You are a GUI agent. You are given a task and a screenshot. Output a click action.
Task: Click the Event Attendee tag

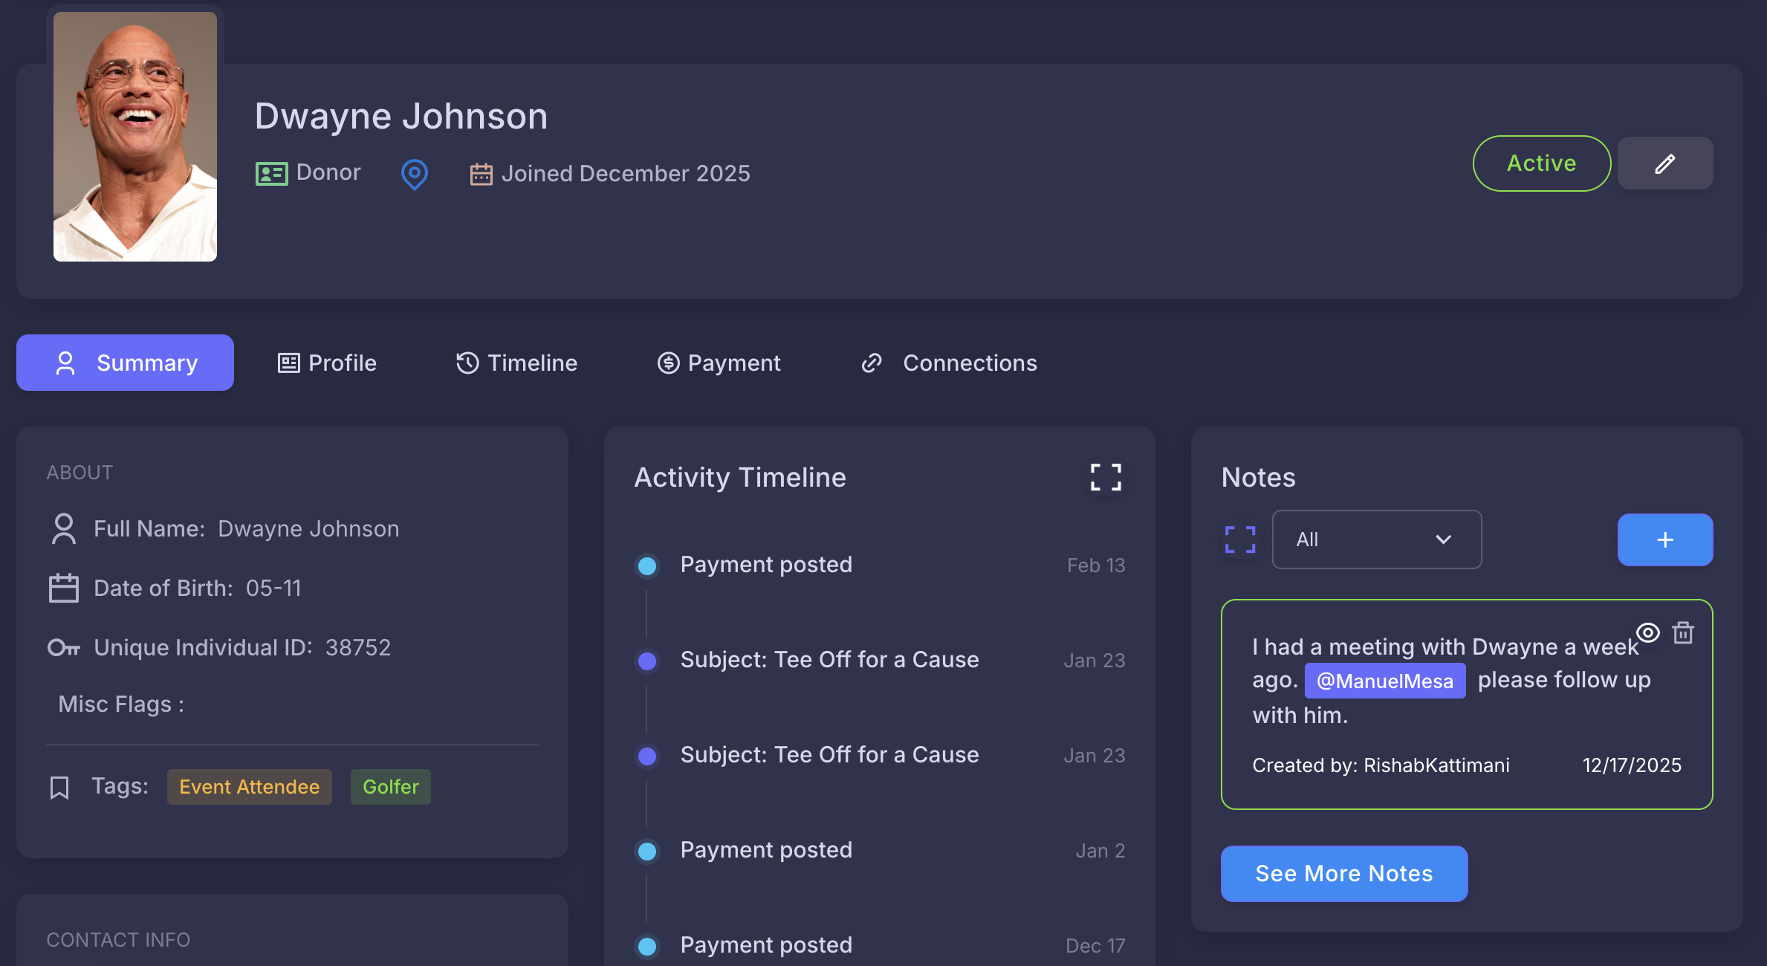pyautogui.click(x=249, y=787)
